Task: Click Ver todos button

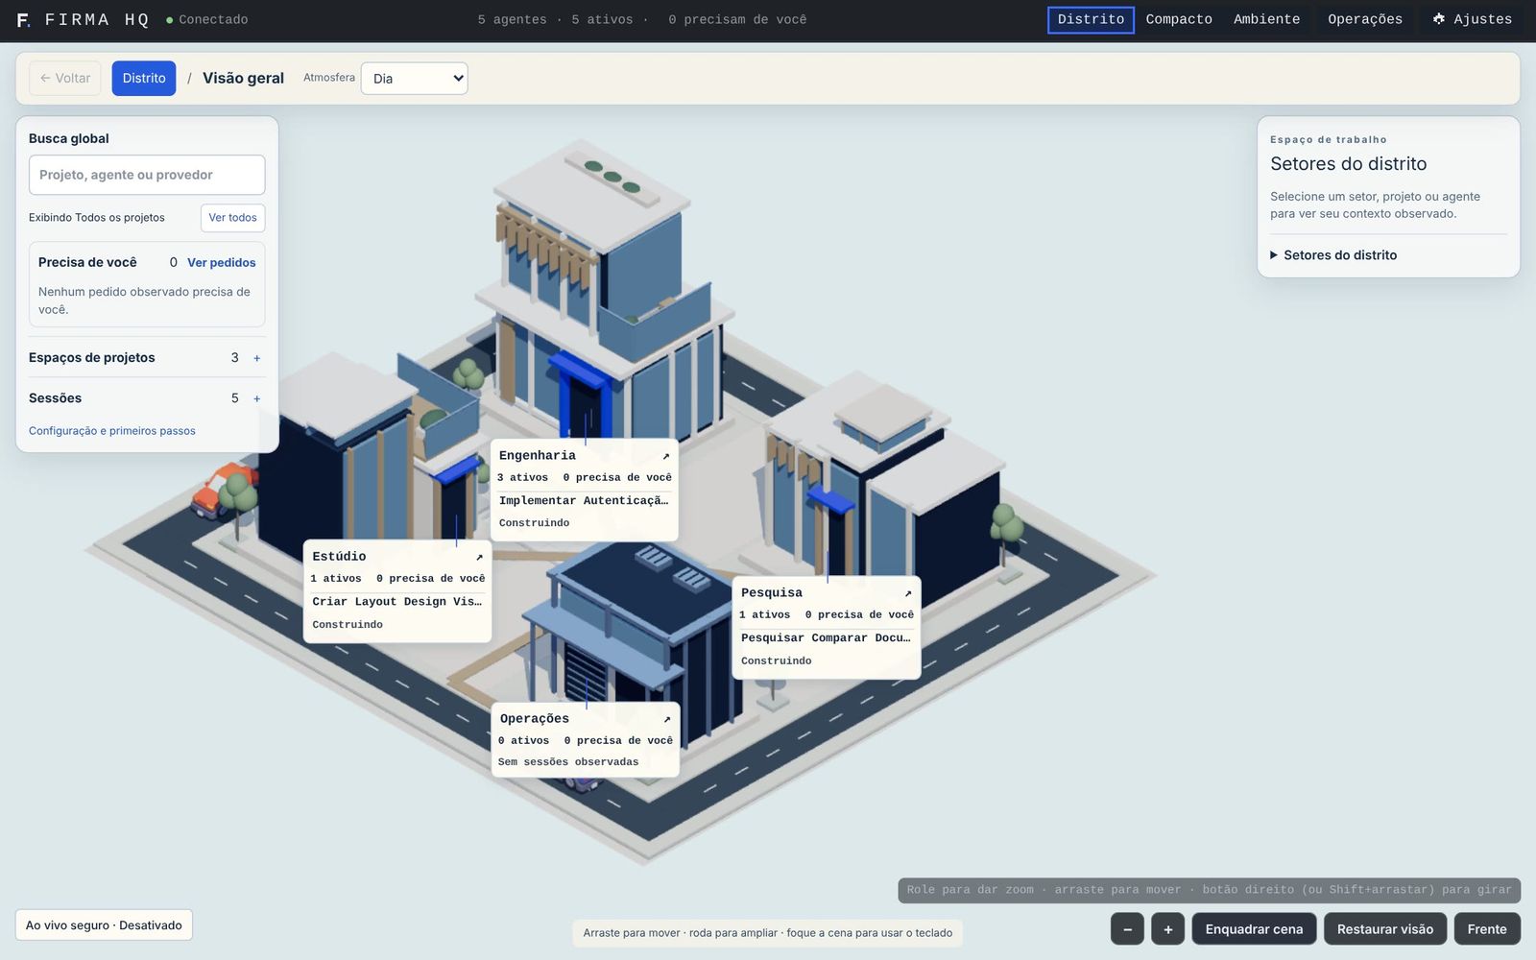Action: click(233, 218)
